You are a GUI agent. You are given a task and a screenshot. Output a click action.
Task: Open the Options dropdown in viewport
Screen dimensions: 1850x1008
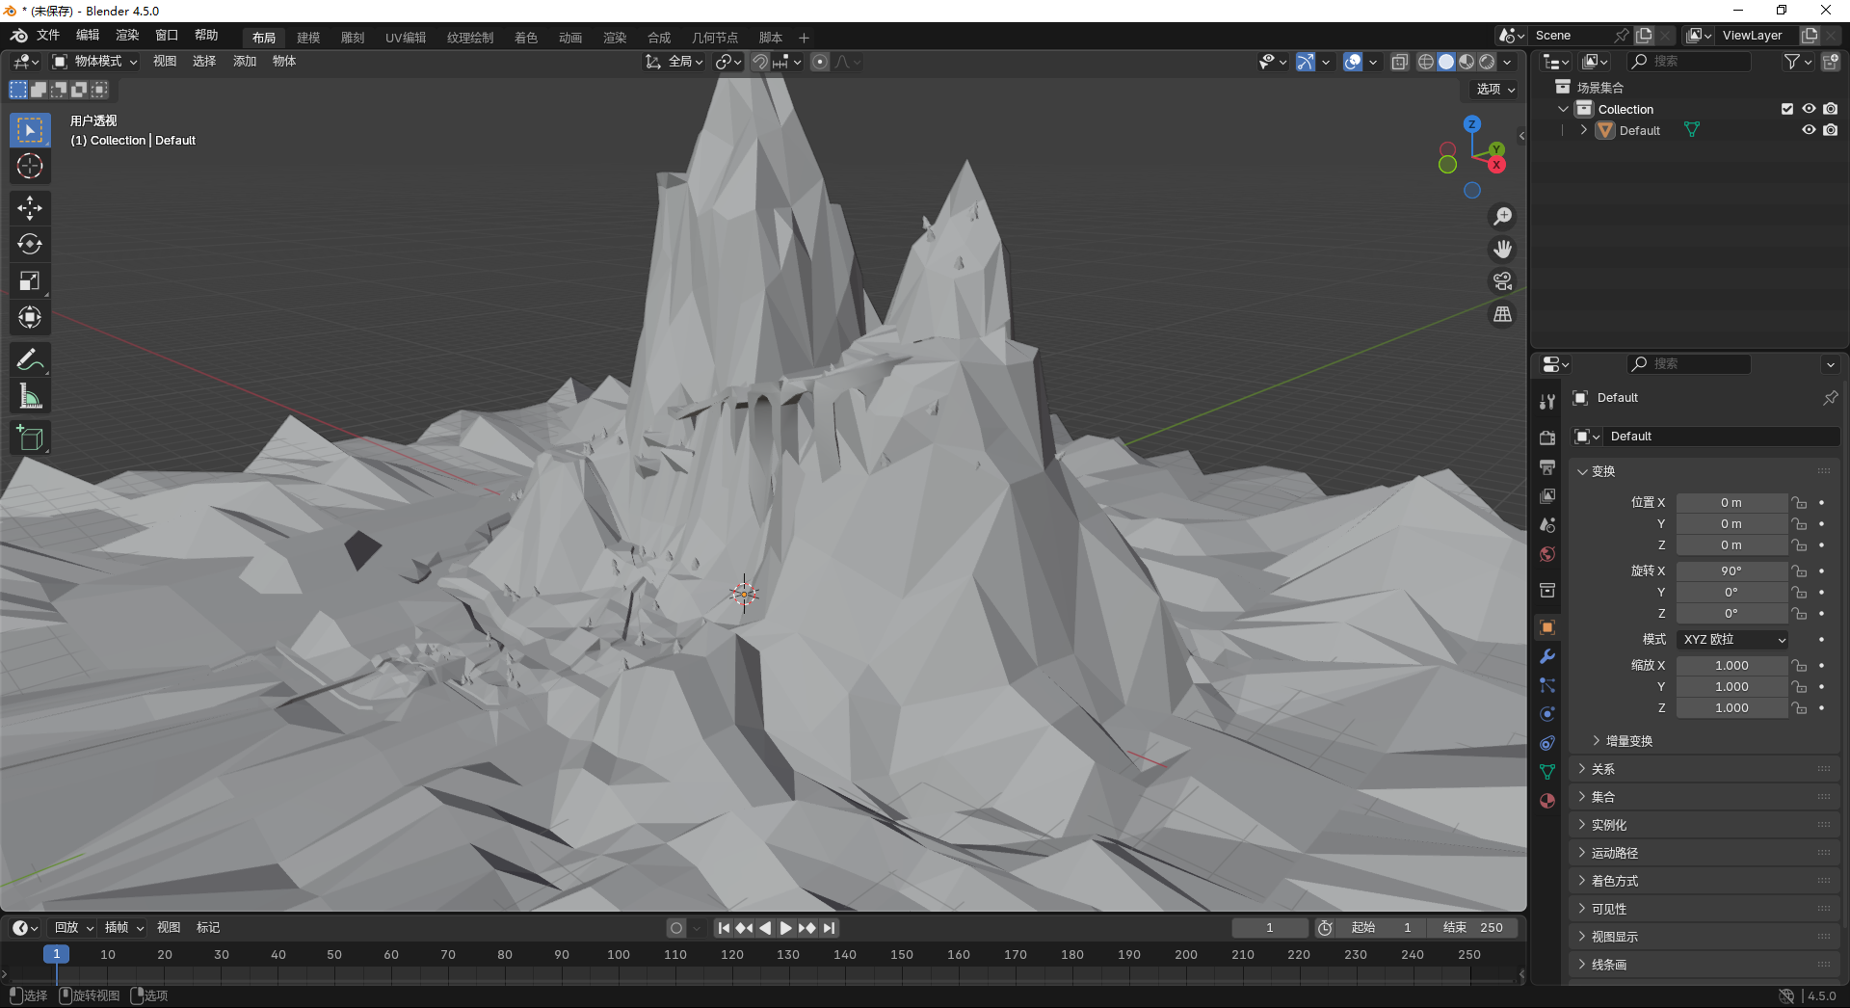[1495, 89]
